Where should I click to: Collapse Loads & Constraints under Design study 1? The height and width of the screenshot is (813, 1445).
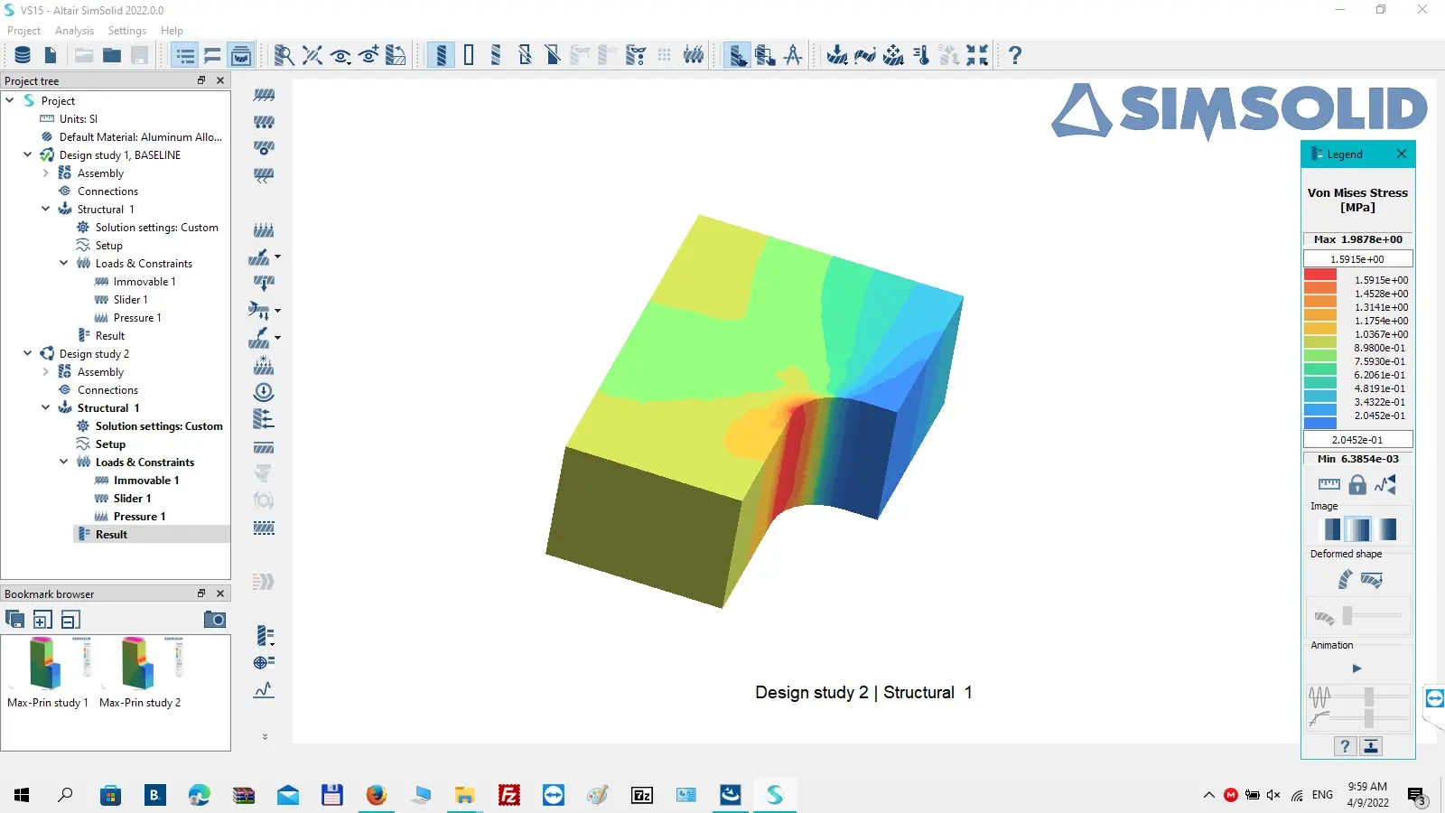[64, 263]
